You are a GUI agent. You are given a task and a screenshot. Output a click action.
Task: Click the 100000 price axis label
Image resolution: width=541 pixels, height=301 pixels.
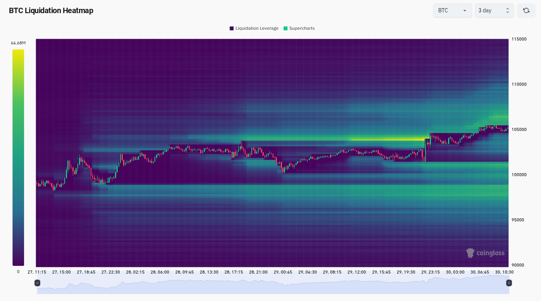click(x=519, y=175)
